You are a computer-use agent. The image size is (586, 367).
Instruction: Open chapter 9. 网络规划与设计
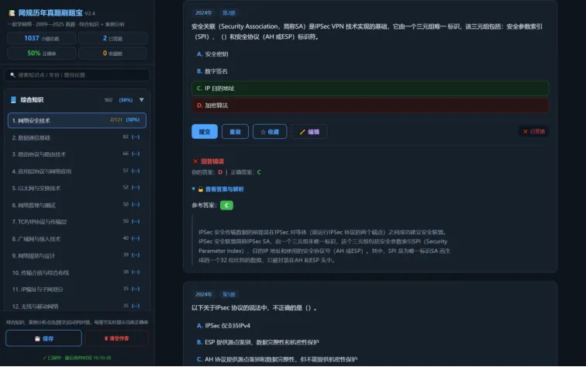[77, 255]
